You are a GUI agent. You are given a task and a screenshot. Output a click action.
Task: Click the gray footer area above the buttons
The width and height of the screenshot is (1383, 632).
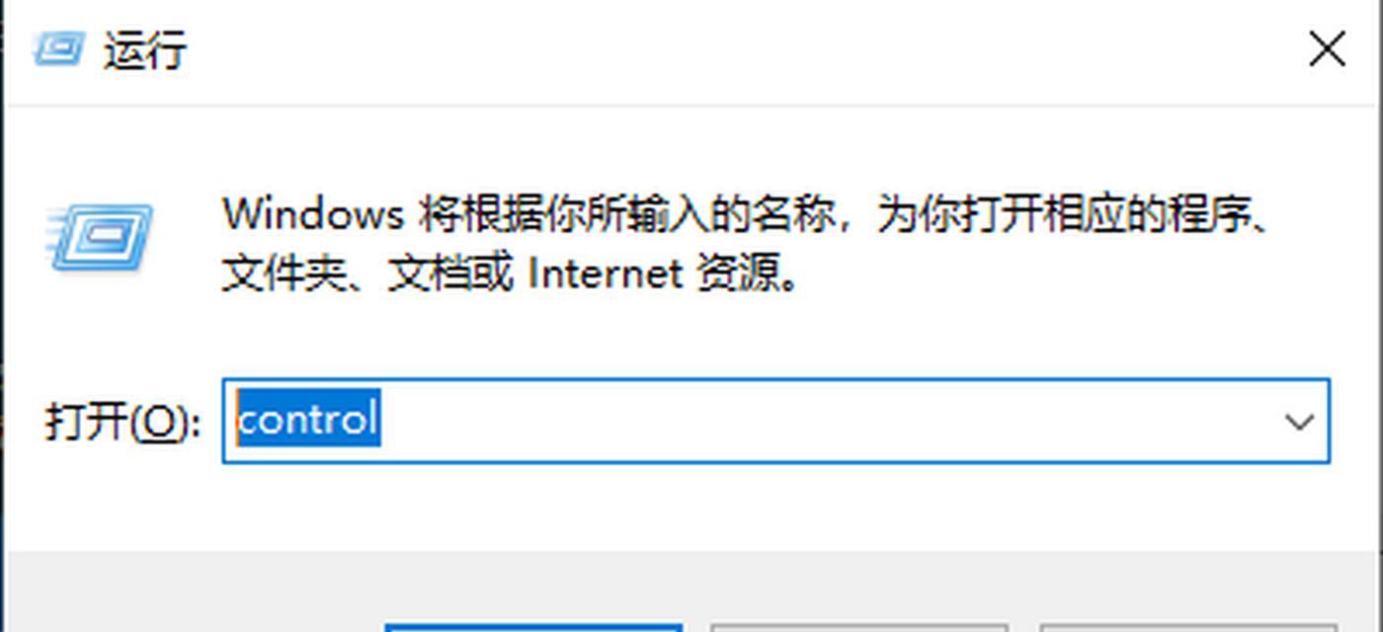pyautogui.click(x=691, y=585)
